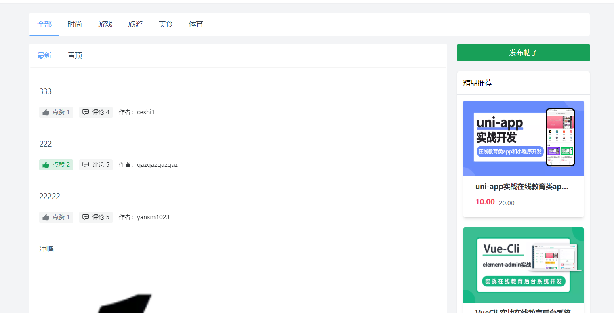Click the green 发布帖子 button
Image resolution: width=614 pixels, height=313 pixels.
coord(523,53)
